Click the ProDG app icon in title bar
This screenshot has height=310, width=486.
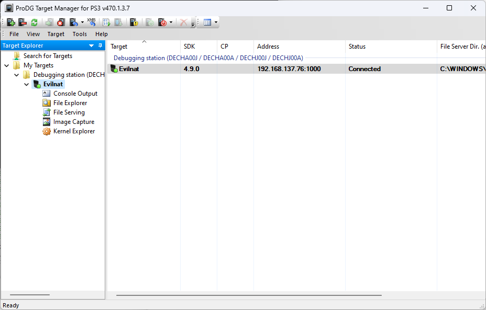point(9,8)
